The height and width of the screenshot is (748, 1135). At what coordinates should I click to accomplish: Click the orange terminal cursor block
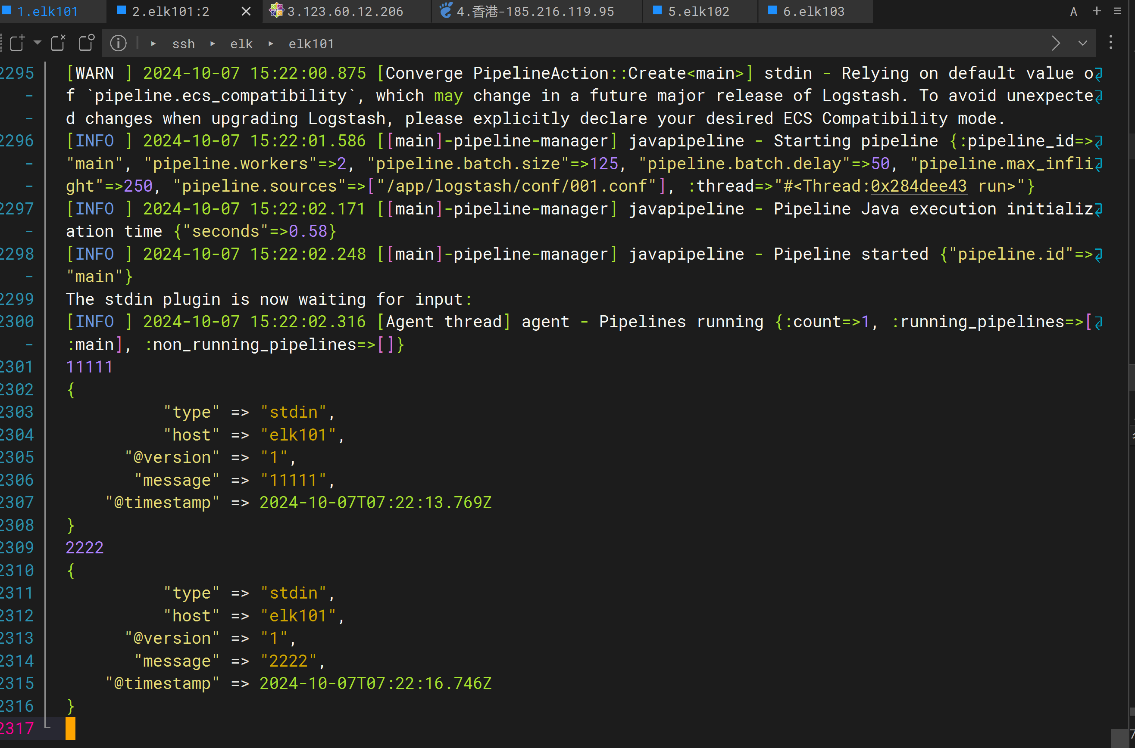pos(70,729)
